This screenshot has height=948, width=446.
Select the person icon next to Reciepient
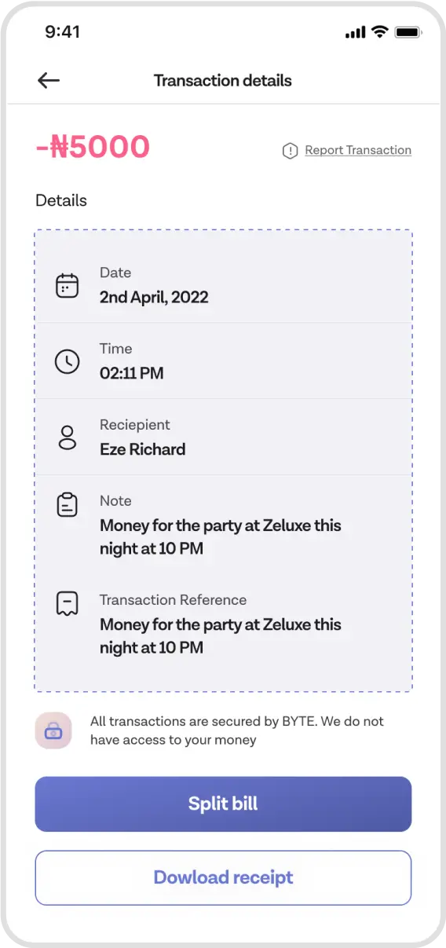(68, 437)
